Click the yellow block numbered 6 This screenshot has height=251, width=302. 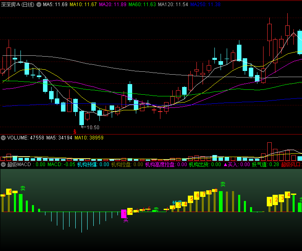197,196
